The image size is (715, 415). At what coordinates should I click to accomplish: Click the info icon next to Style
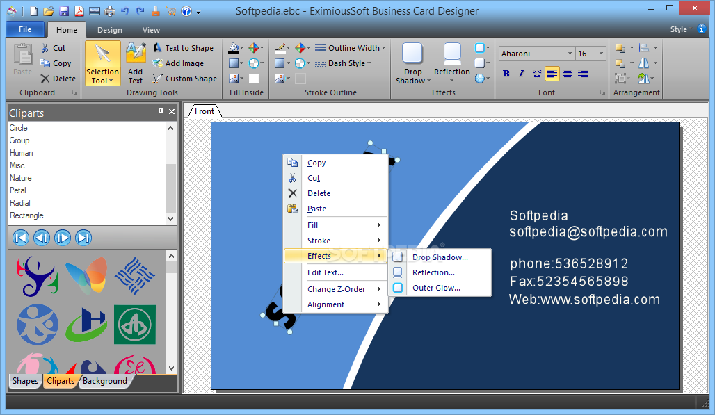coord(702,29)
